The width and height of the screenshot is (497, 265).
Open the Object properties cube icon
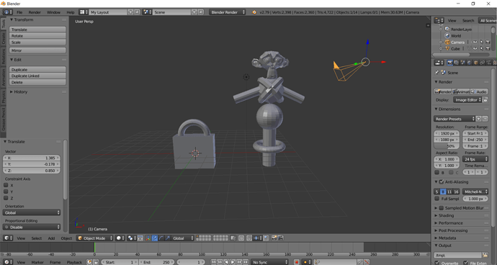[476, 63]
